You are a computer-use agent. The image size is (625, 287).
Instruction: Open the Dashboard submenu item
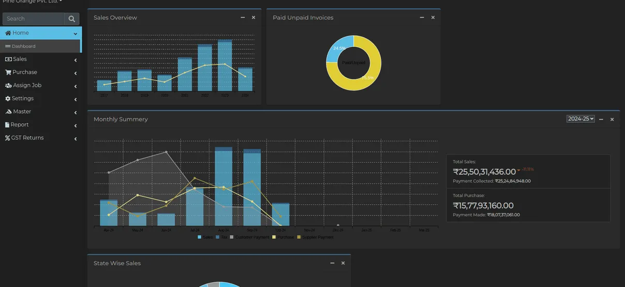[x=24, y=47]
